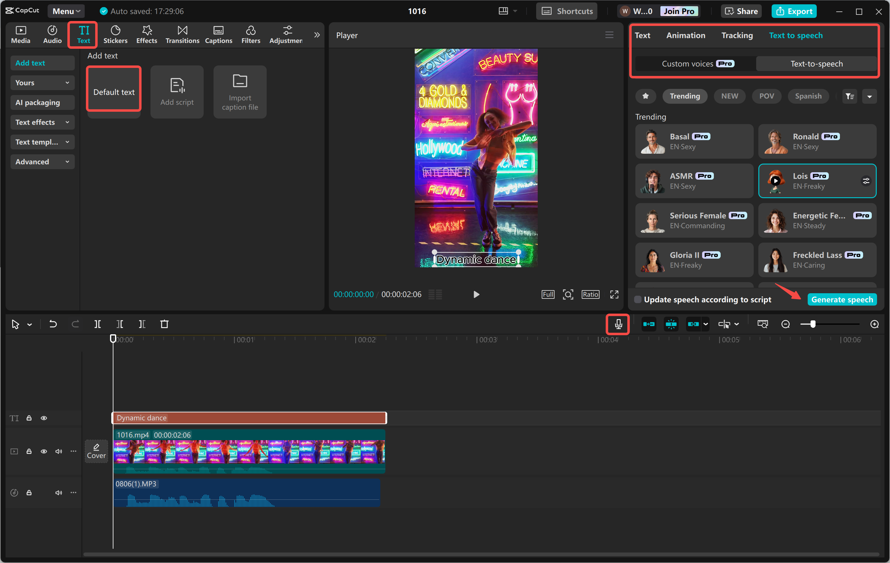This screenshot has width=890, height=563.
Task: Open the Media panel
Action: point(21,34)
